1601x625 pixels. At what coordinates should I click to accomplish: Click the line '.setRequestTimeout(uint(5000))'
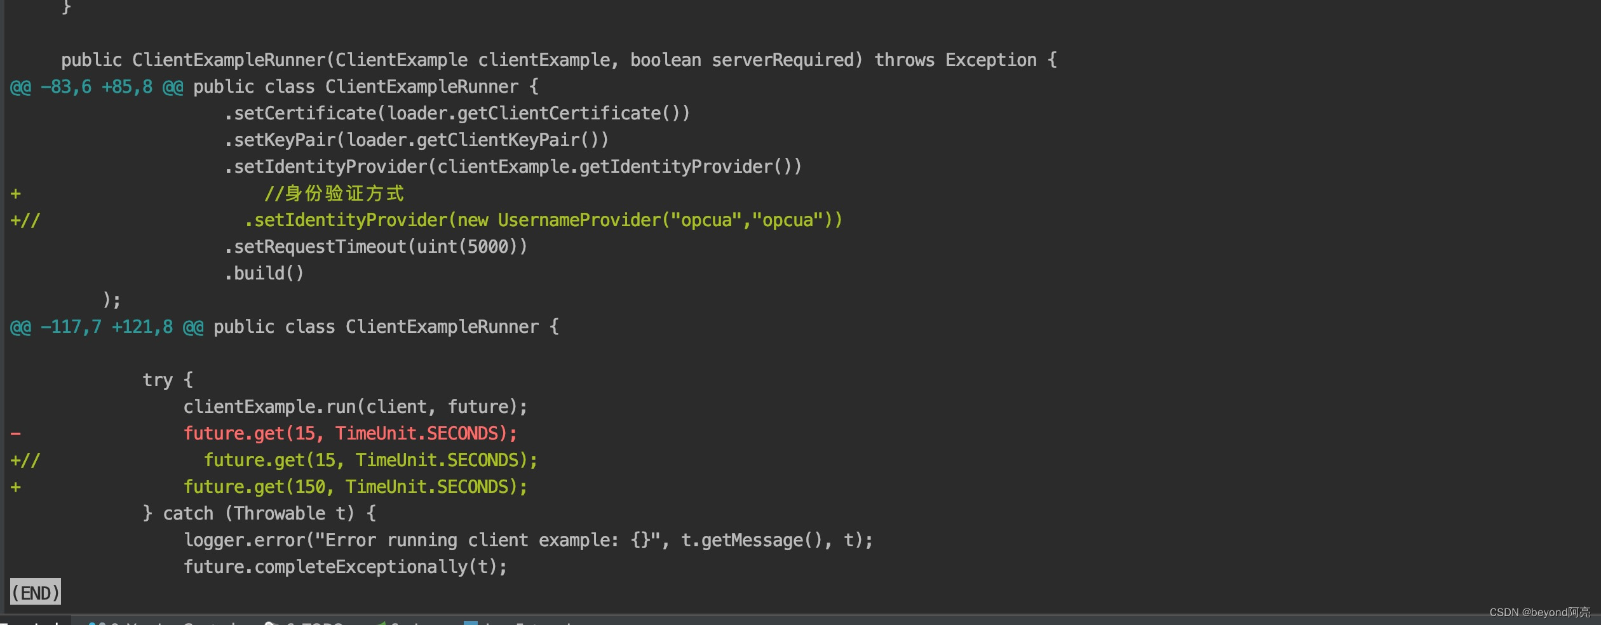coord(376,247)
